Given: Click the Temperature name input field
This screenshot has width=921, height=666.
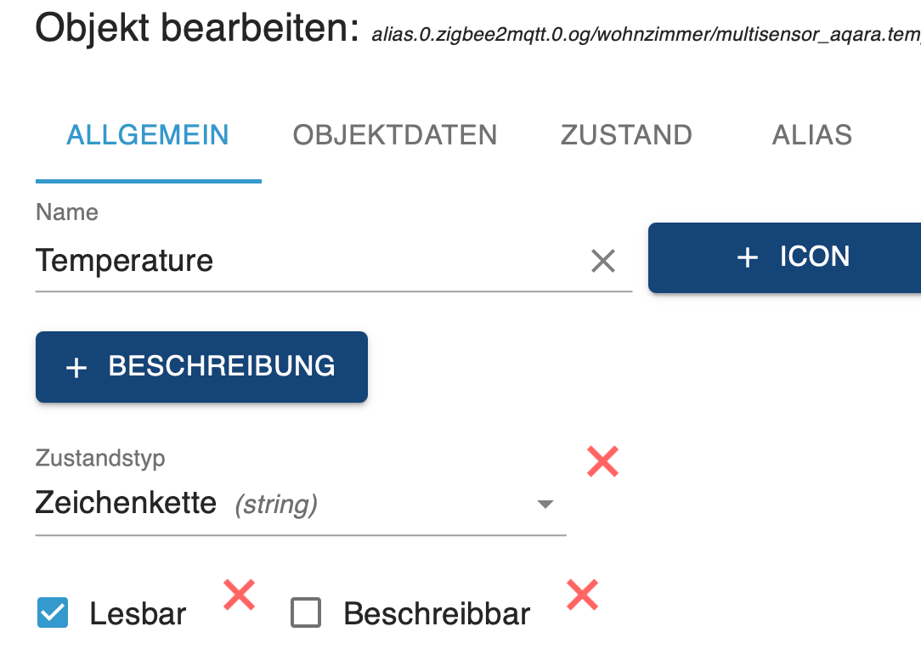Looking at the screenshot, I should coord(255,261).
